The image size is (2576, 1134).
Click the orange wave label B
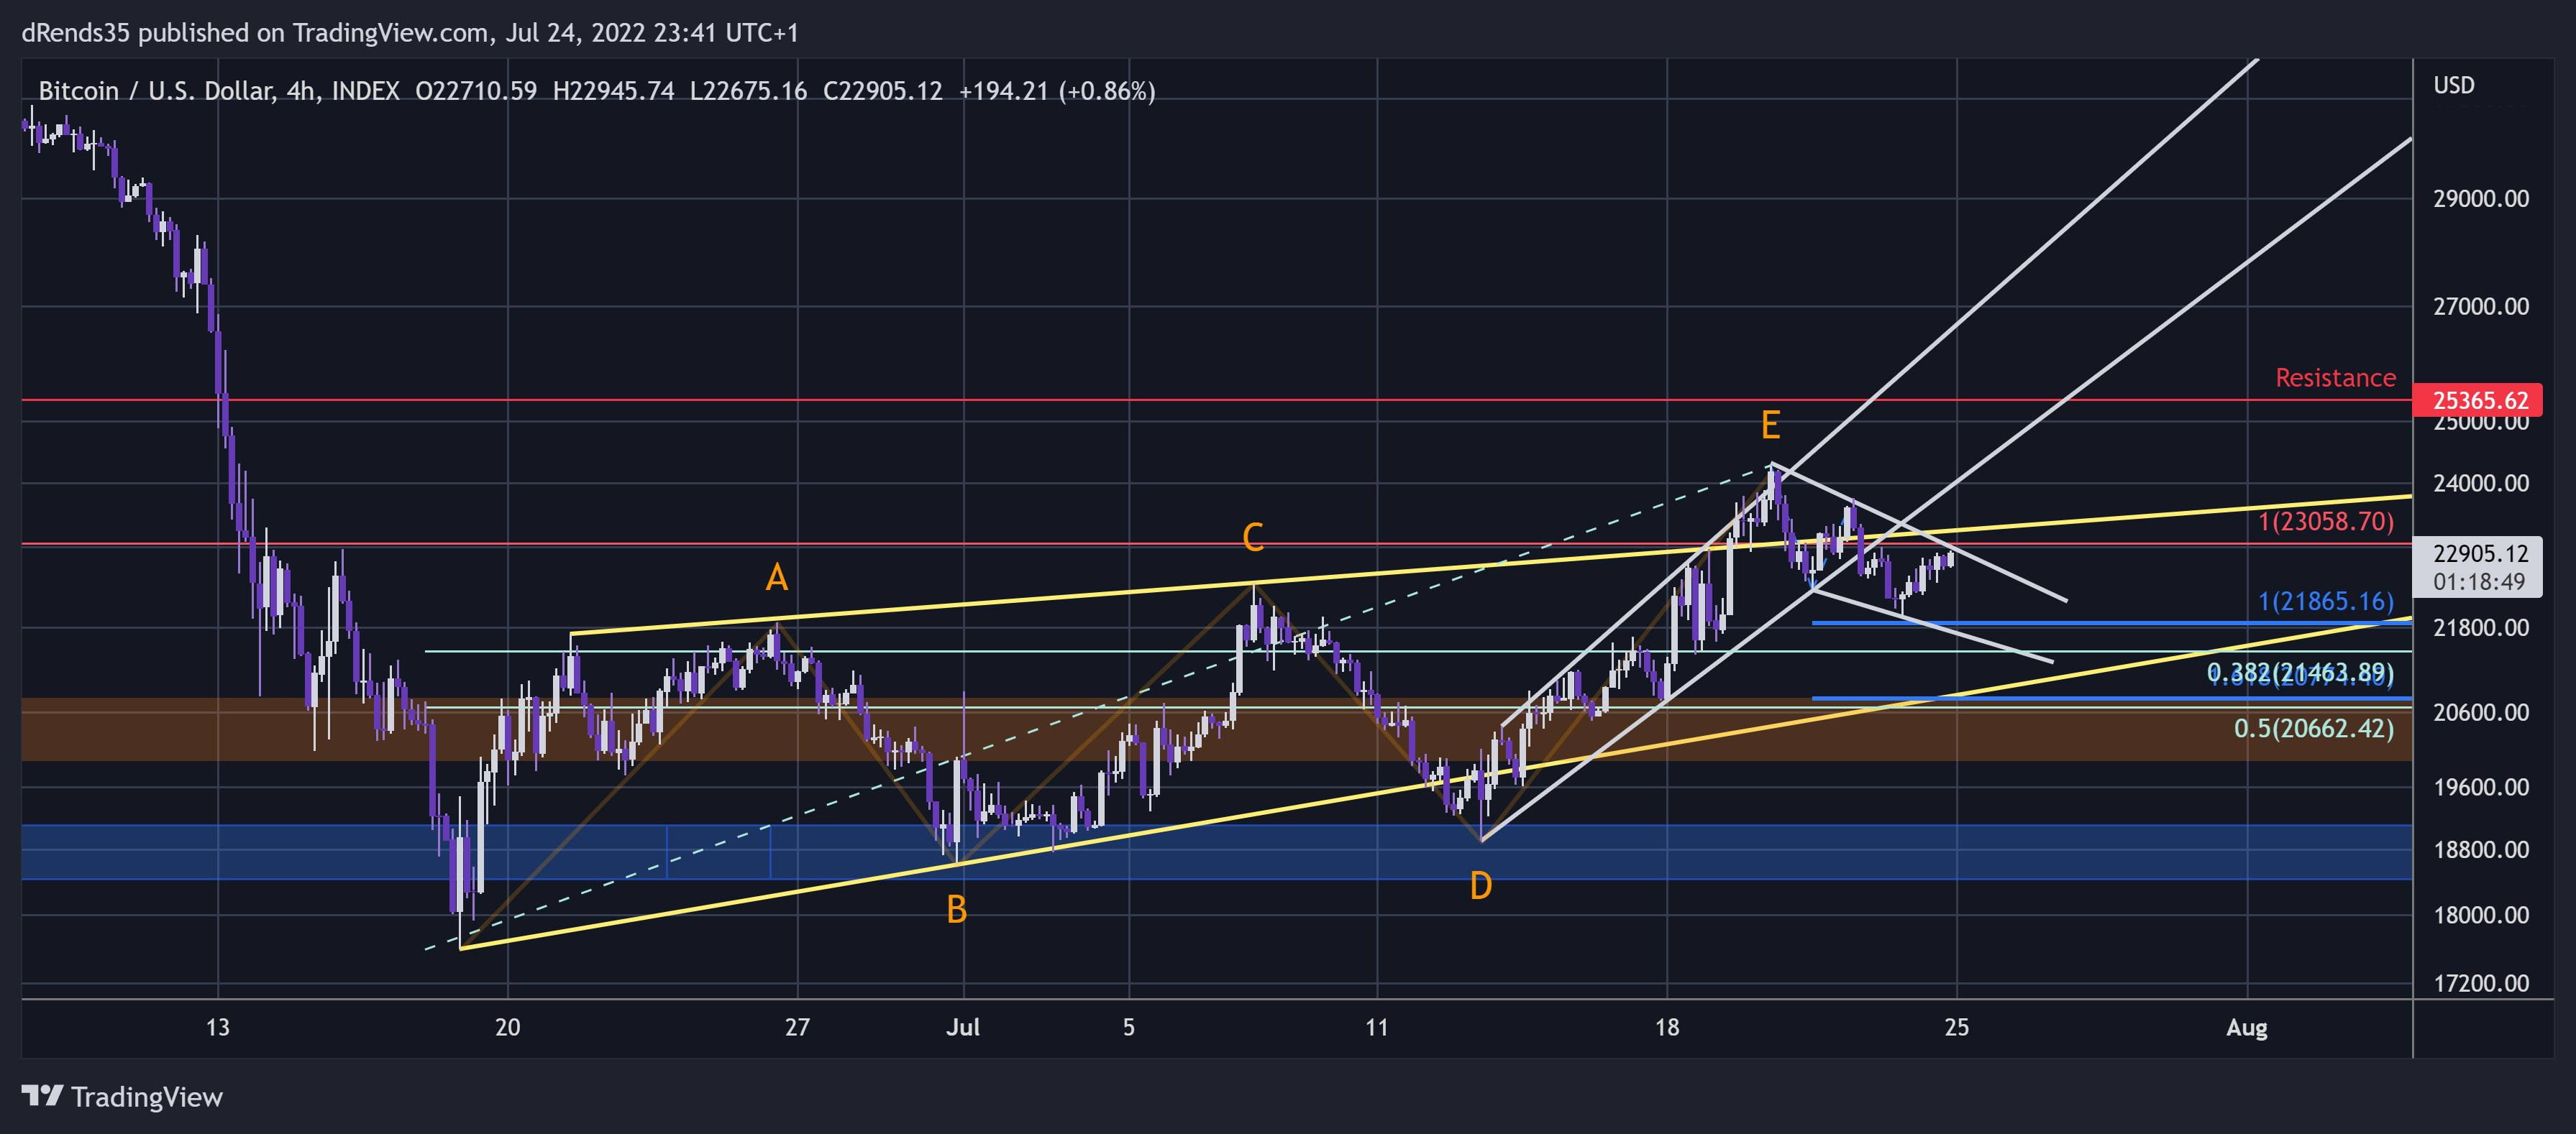[x=956, y=911]
